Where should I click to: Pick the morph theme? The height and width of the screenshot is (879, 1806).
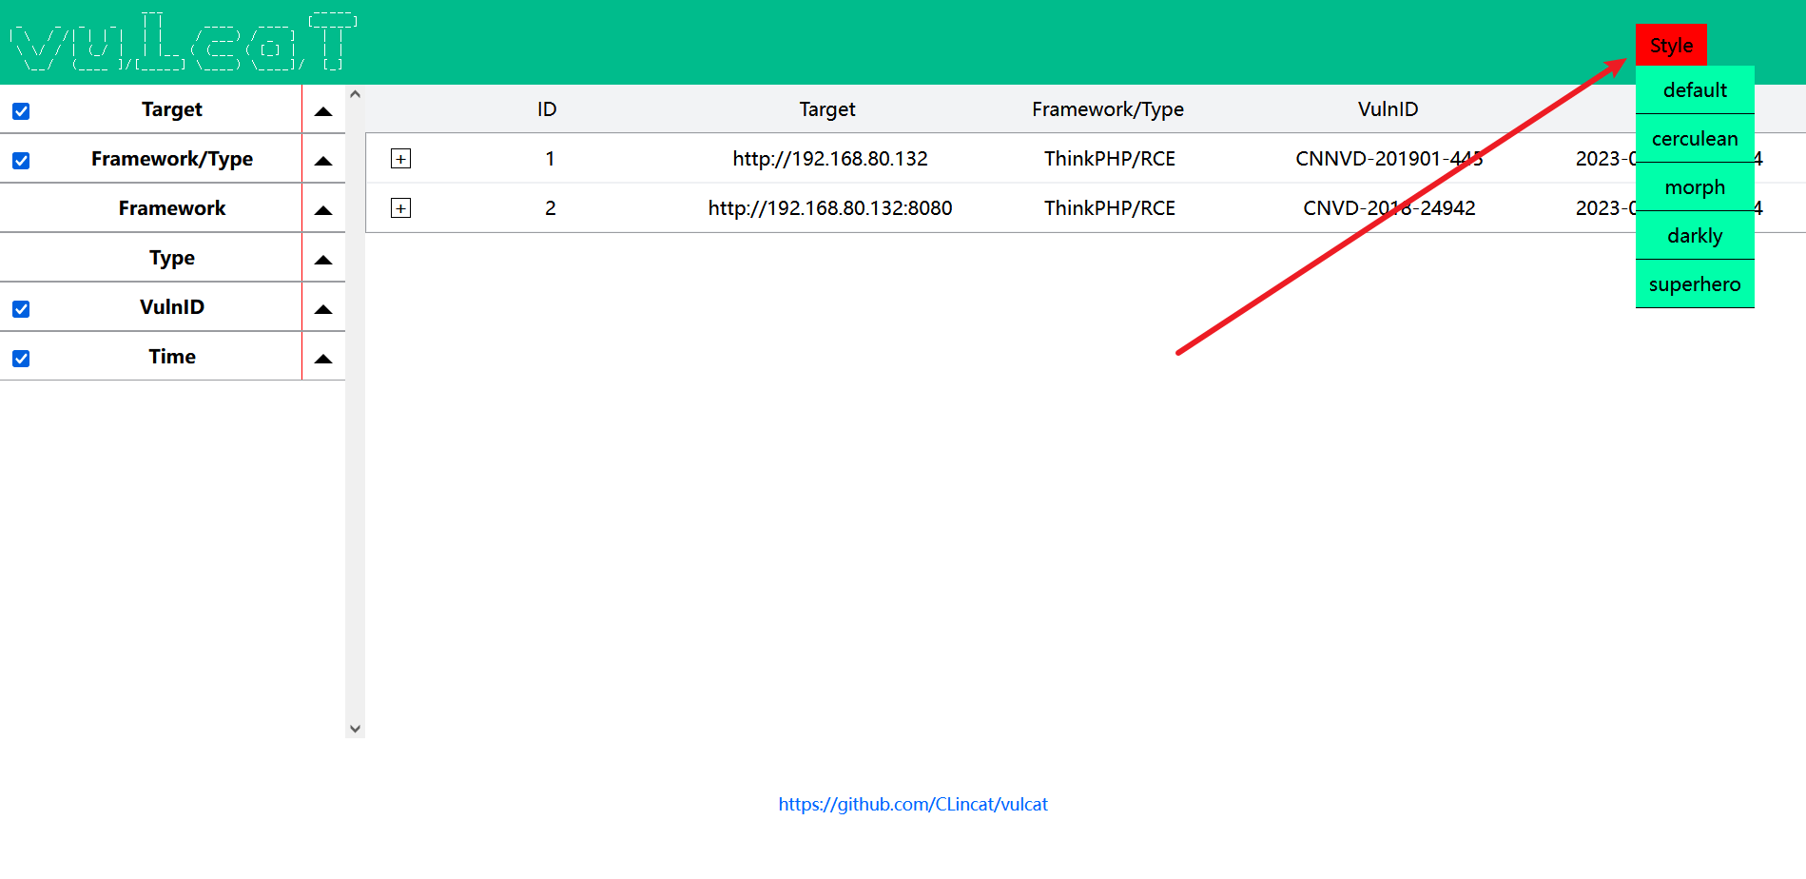click(1694, 187)
